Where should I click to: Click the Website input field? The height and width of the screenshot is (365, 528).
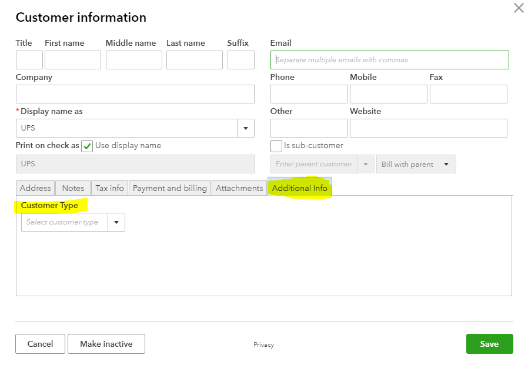click(429, 128)
